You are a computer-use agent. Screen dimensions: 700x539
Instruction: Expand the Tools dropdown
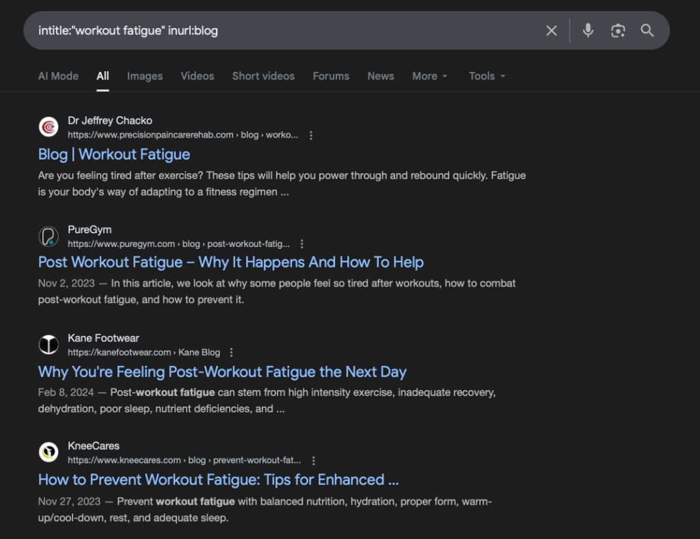[487, 76]
